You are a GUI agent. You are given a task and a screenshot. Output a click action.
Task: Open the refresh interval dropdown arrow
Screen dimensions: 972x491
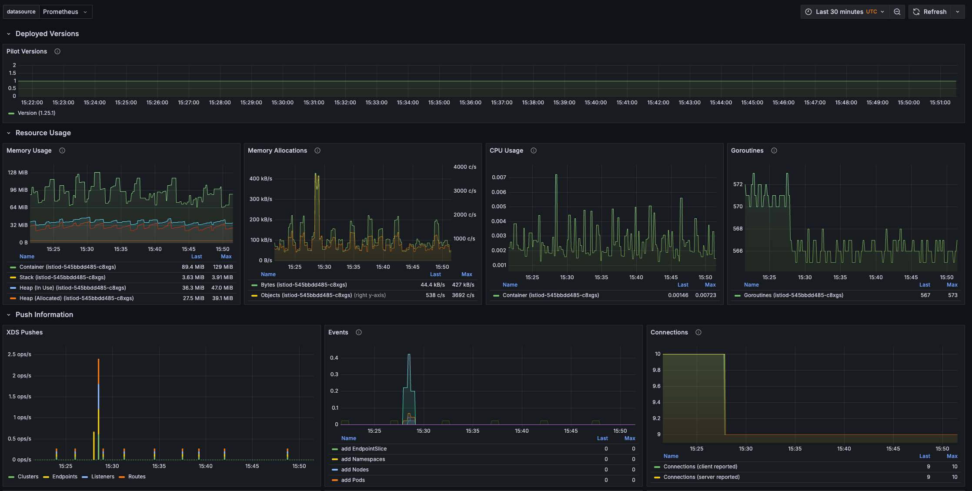(958, 12)
